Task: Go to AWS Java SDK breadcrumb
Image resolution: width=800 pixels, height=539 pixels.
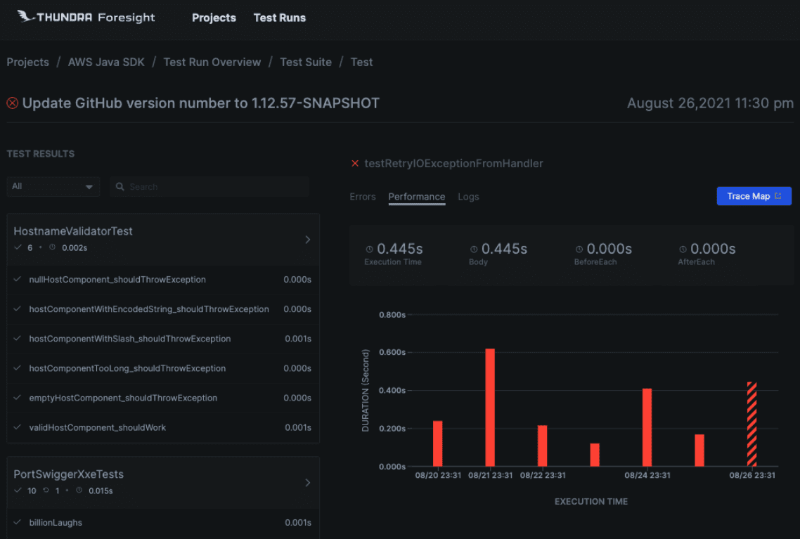Action: point(106,63)
